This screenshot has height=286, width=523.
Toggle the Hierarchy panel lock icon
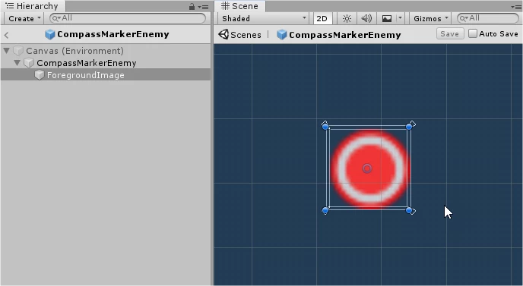tap(192, 6)
